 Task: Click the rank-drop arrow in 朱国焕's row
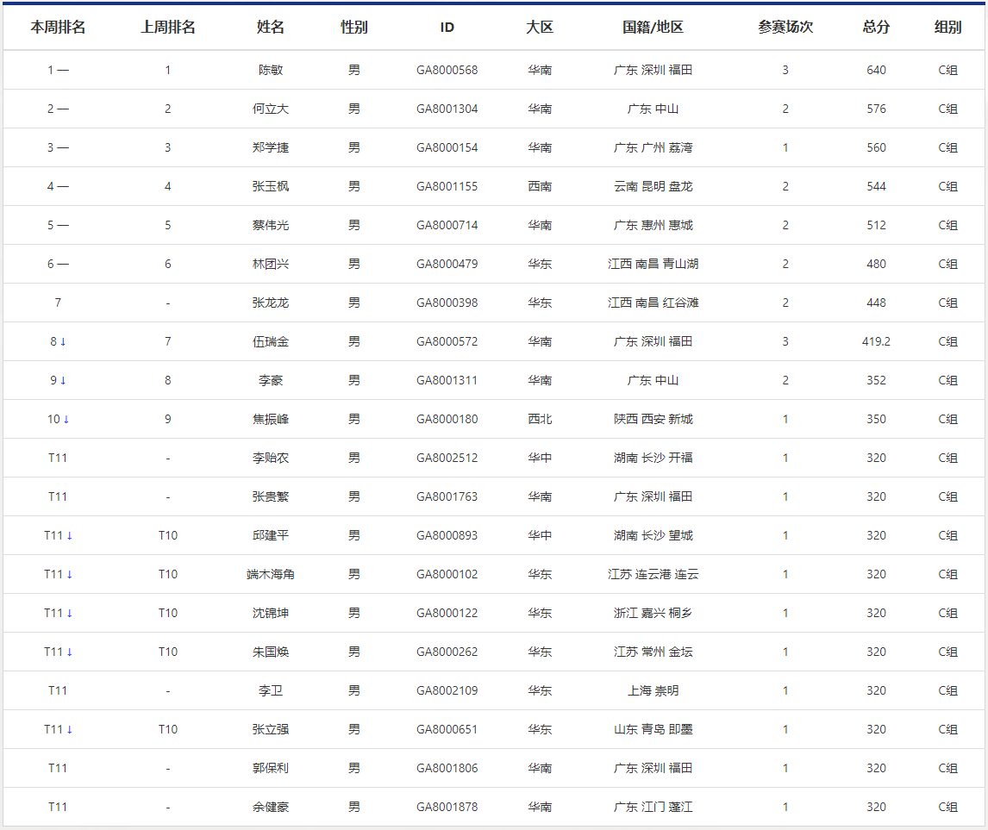click(x=70, y=652)
